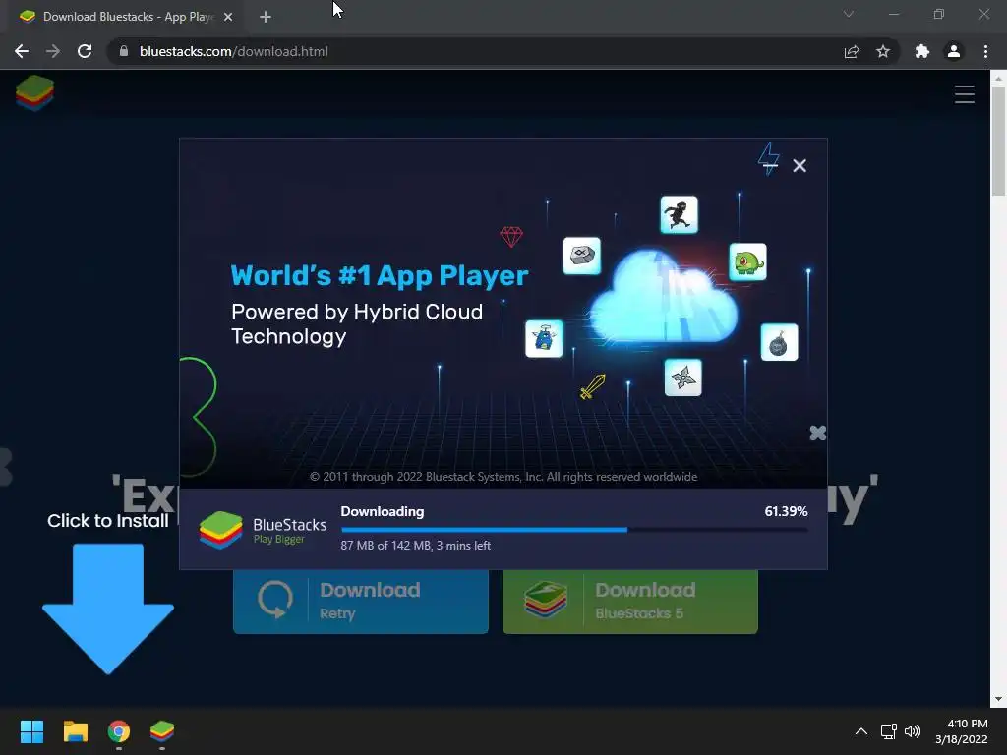
Task: Open the network status tray icon
Action: click(x=888, y=731)
